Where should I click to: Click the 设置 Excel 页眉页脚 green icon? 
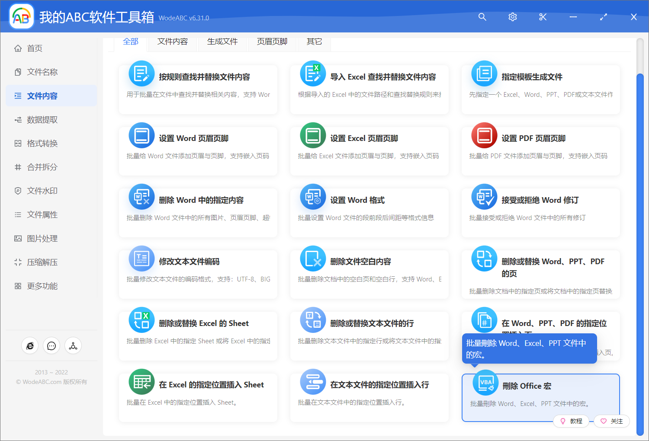pos(313,135)
